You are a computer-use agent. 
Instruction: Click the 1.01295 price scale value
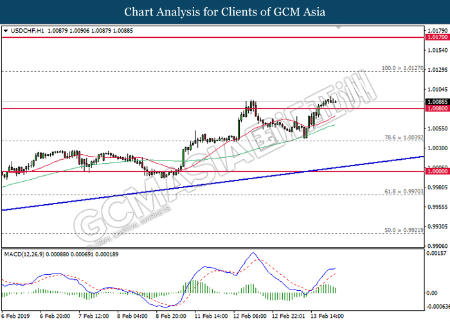(438, 70)
